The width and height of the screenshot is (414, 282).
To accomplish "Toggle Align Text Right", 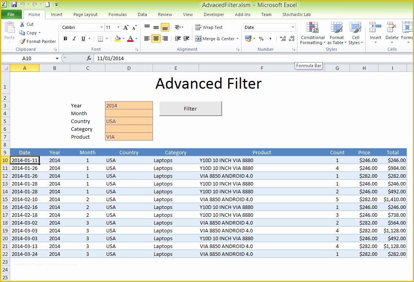I will 165,39.
